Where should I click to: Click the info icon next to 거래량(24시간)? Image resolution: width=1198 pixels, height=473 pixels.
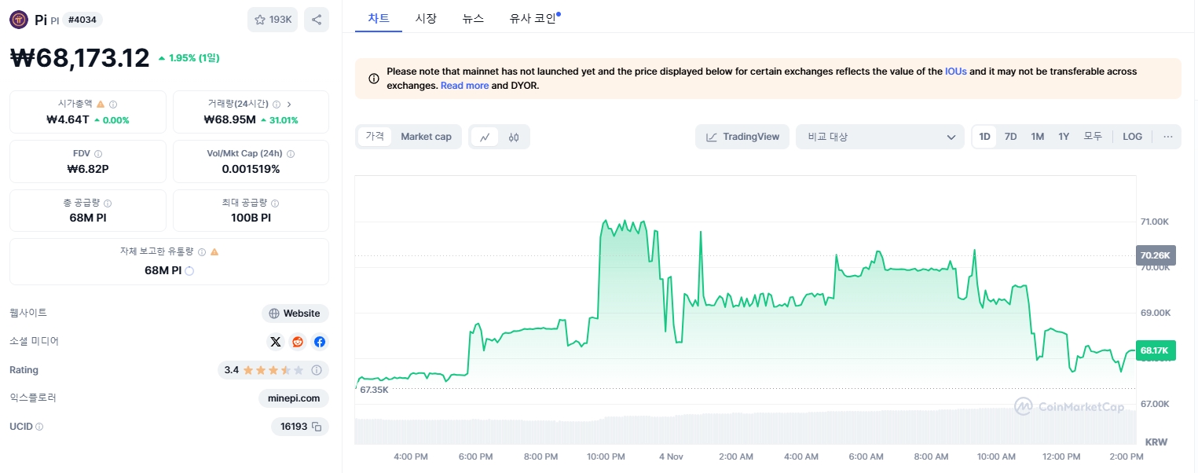click(x=277, y=104)
